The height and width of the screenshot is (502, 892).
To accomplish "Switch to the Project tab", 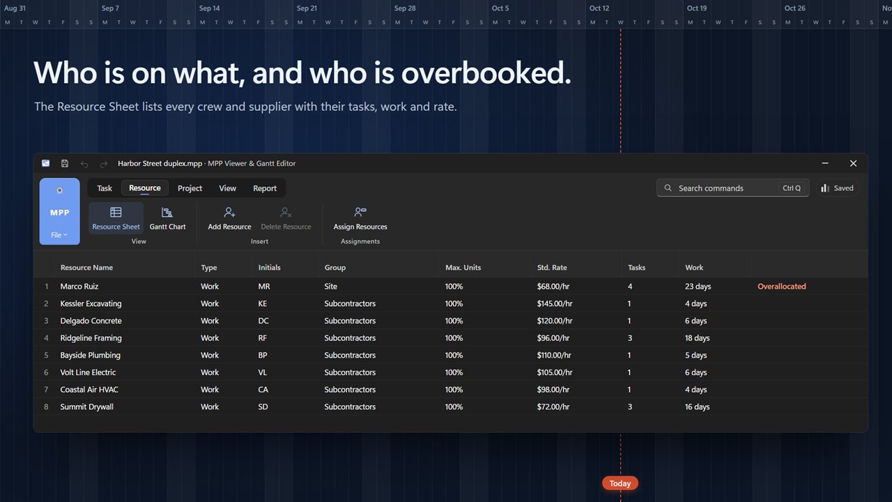I will 190,188.
